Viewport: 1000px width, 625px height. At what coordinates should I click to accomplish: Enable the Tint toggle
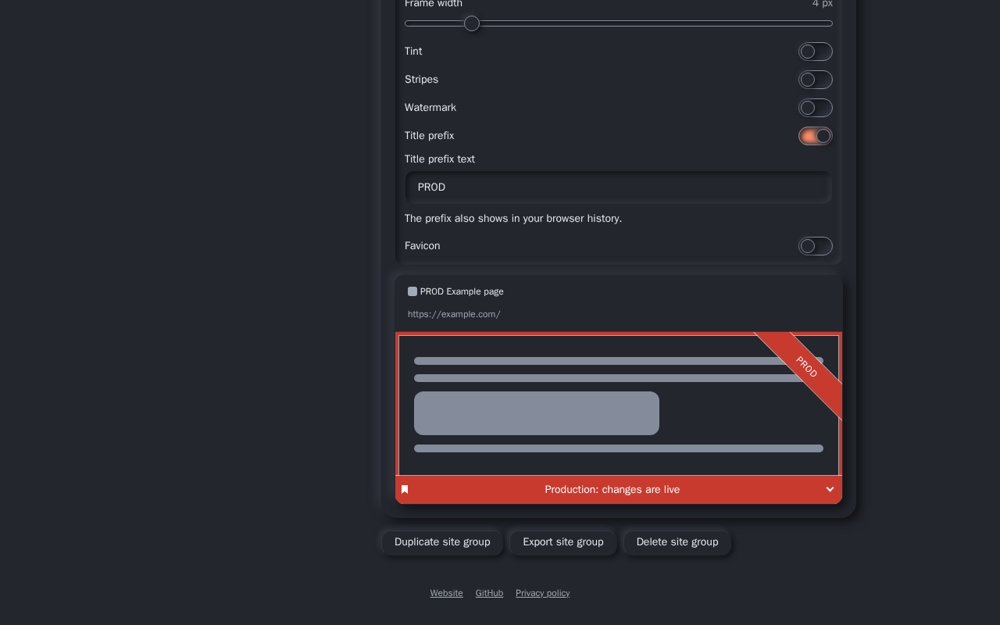click(x=816, y=52)
